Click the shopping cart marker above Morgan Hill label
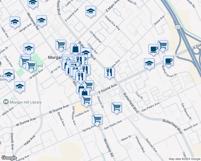Image resolution: width=201 pixels, height=161 pixels. 61,45
